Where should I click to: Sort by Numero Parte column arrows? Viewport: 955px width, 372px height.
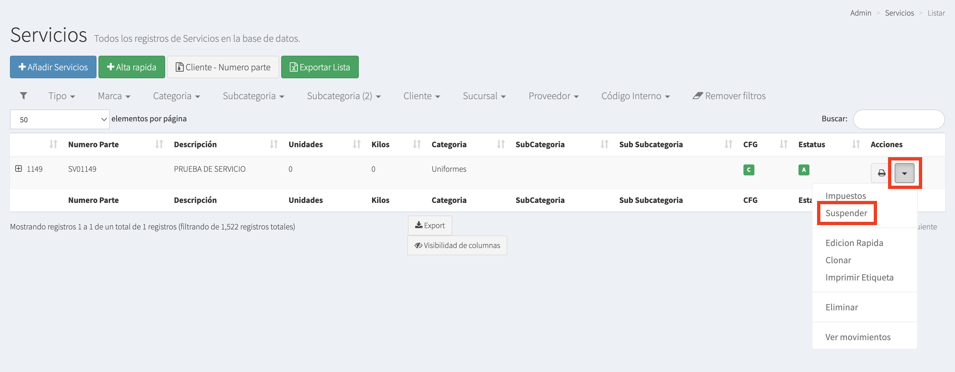(x=159, y=144)
